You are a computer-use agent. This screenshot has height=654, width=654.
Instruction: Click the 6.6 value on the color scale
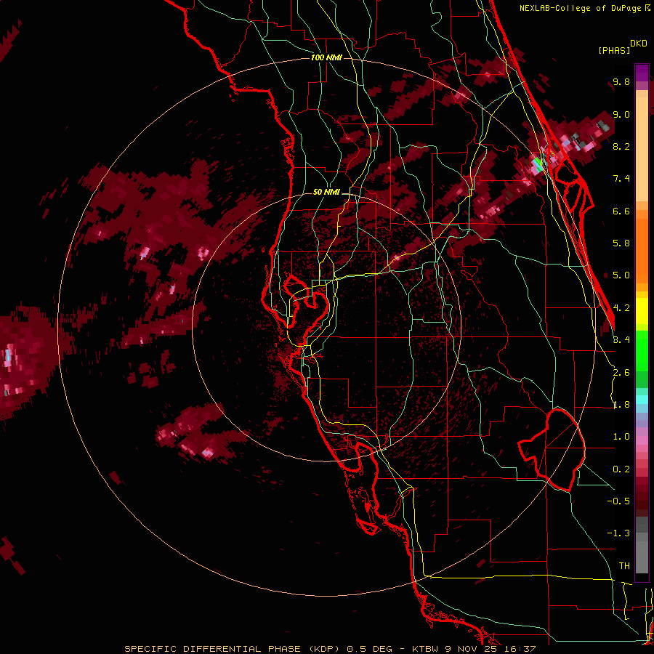click(x=621, y=211)
